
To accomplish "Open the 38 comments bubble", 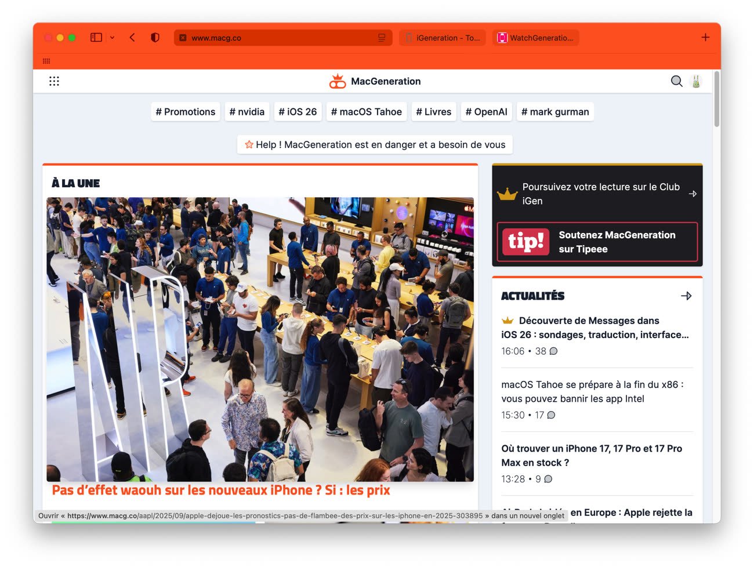I will [x=553, y=351].
